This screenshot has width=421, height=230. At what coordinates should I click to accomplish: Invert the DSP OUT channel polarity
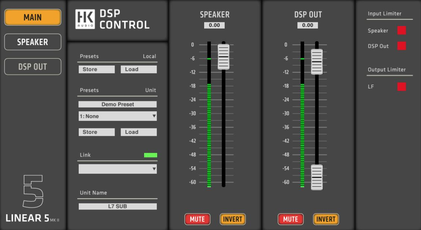click(326, 219)
